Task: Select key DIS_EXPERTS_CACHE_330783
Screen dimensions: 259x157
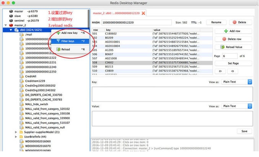Action: (44, 100)
